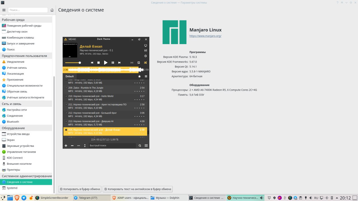Select the Default playlist tab

pos(70,76)
